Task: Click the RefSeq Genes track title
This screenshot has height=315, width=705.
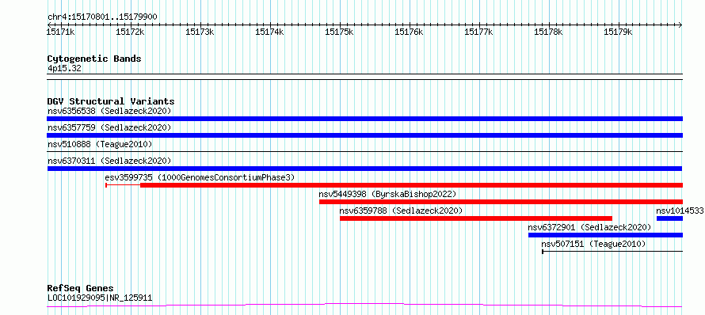Action: pos(81,289)
